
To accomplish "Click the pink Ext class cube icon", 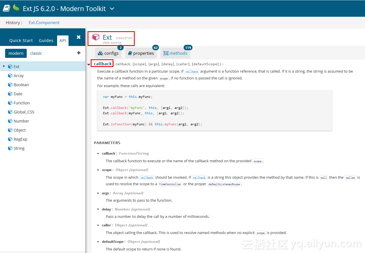I will pos(96,37).
